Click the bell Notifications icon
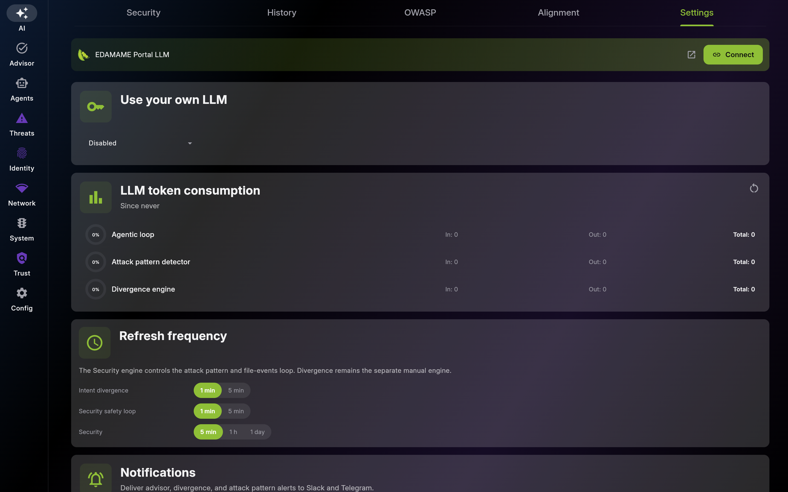 point(96,478)
